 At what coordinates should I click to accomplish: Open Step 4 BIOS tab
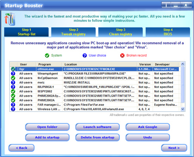168,32
